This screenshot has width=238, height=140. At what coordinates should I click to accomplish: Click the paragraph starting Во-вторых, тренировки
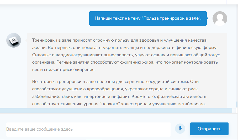tap(119, 93)
